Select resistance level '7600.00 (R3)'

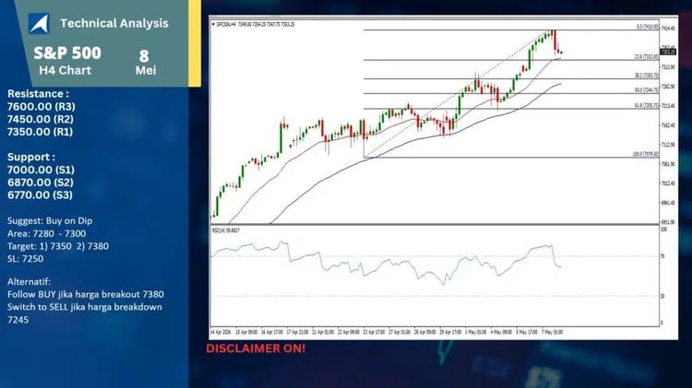tap(41, 107)
